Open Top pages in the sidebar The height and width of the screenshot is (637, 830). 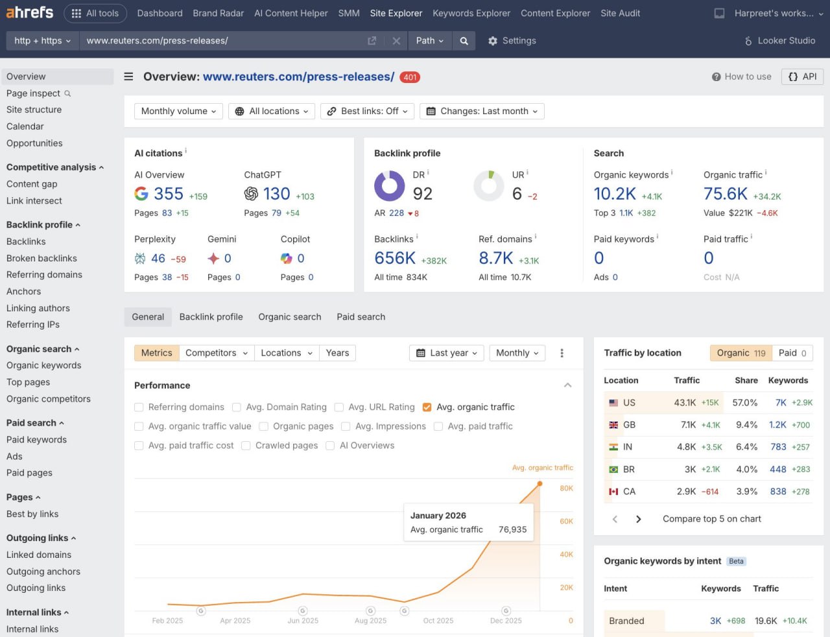(x=28, y=383)
